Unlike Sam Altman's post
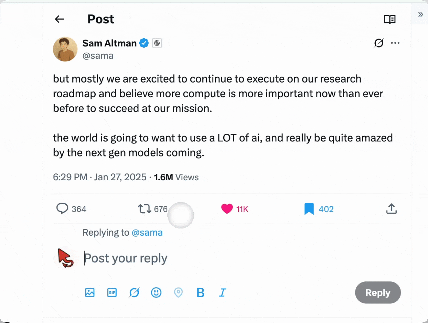The width and height of the screenshot is (428, 323). 227,209
